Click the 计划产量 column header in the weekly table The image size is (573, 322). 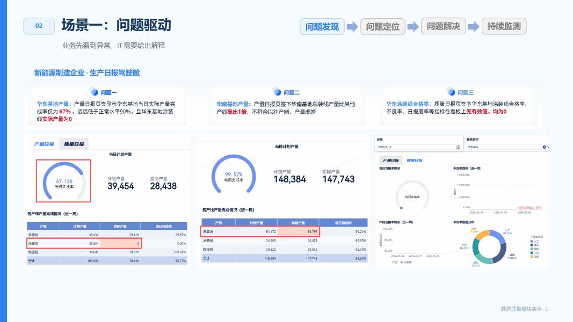point(256,223)
